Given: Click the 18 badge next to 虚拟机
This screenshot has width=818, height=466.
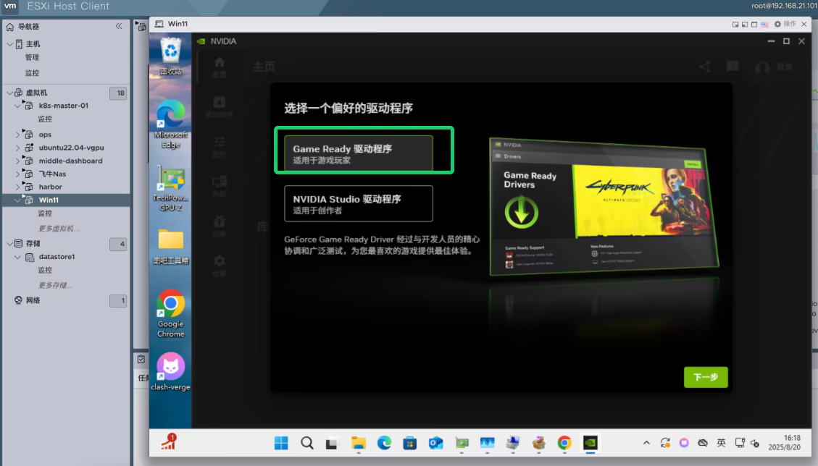Looking at the screenshot, I should point(118,93).
